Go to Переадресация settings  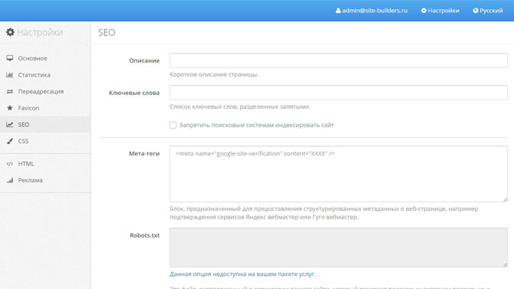click(45, 91)
